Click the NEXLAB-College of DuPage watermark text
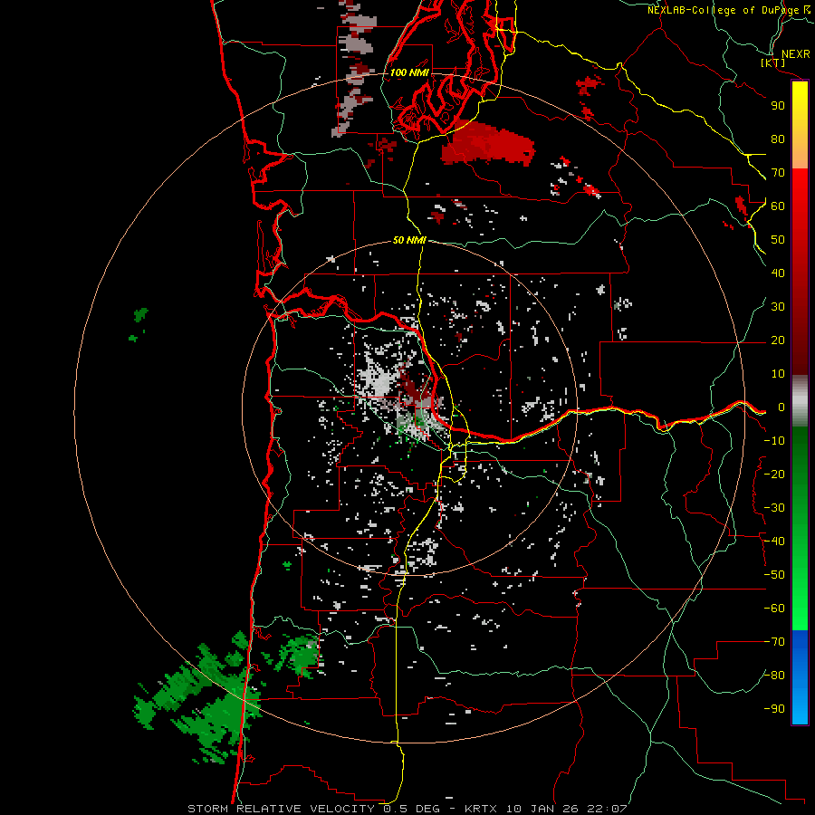This screenshot has height=815, width=815. point(728,10)
